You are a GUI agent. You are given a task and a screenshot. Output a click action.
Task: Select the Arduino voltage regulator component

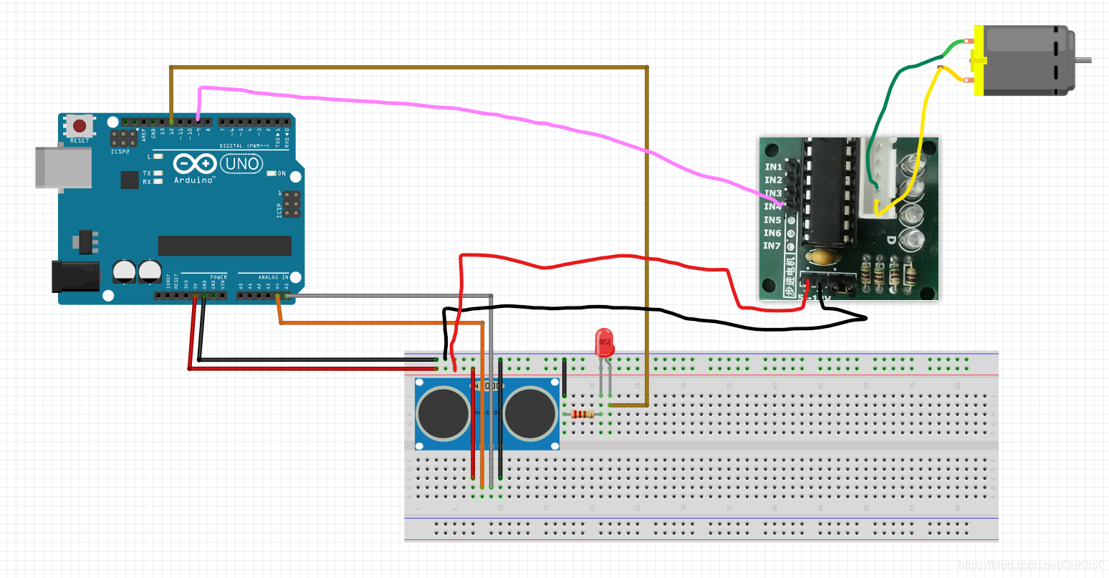coord(86,241)
